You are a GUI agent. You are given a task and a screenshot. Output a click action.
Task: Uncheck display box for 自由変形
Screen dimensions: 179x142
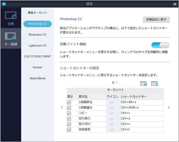pyautogui.click(x=69, y=130)
